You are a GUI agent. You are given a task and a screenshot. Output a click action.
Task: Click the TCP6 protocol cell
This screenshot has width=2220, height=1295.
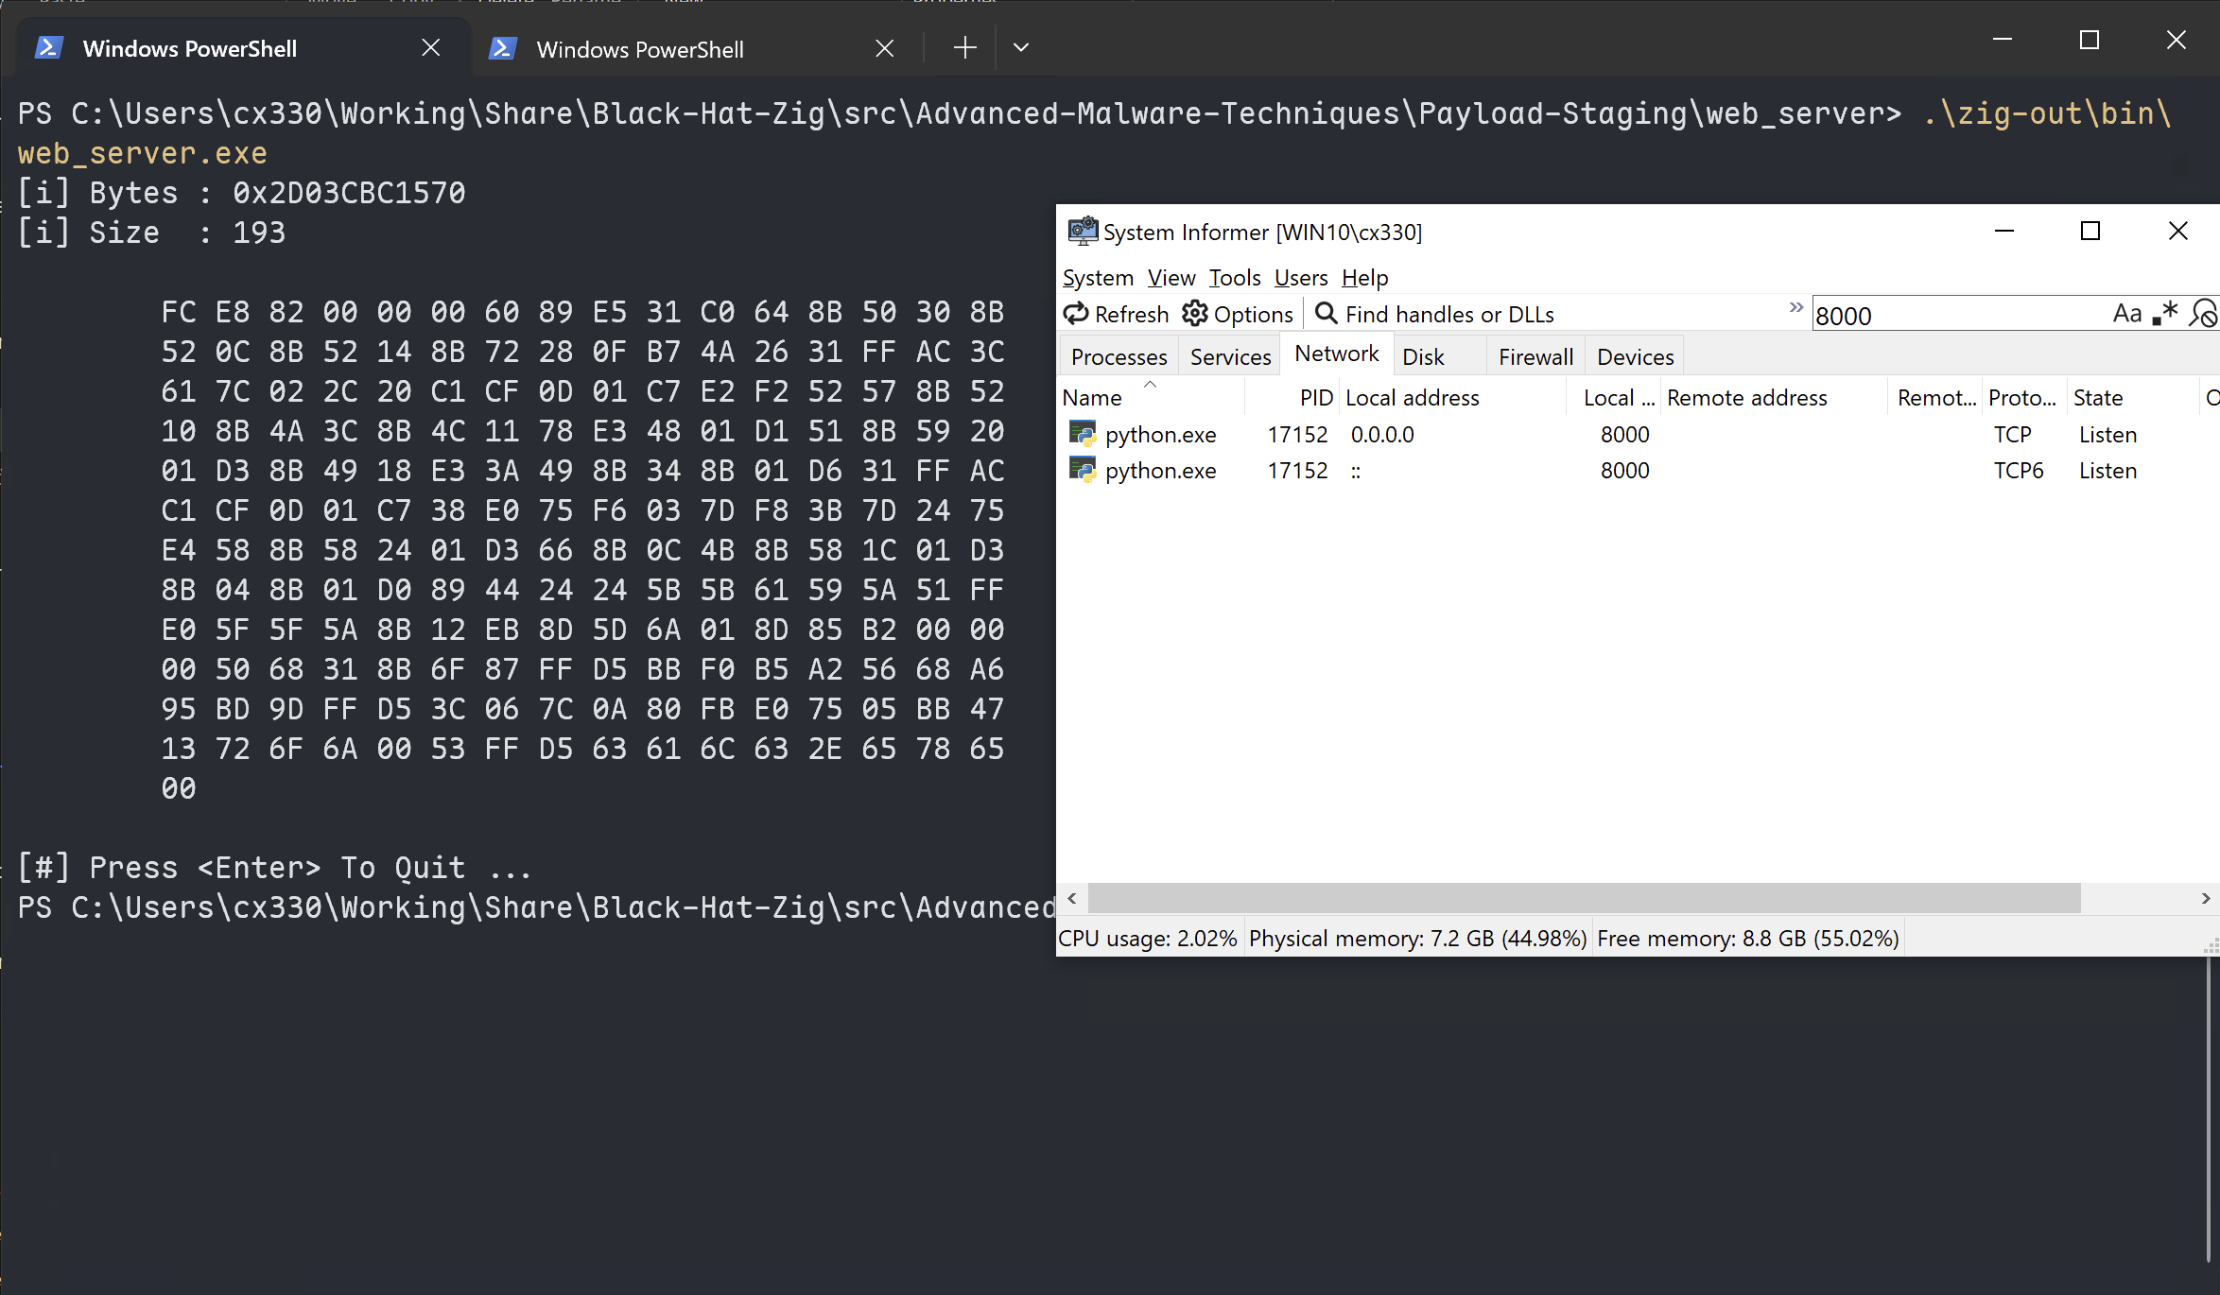point(2019,471)
